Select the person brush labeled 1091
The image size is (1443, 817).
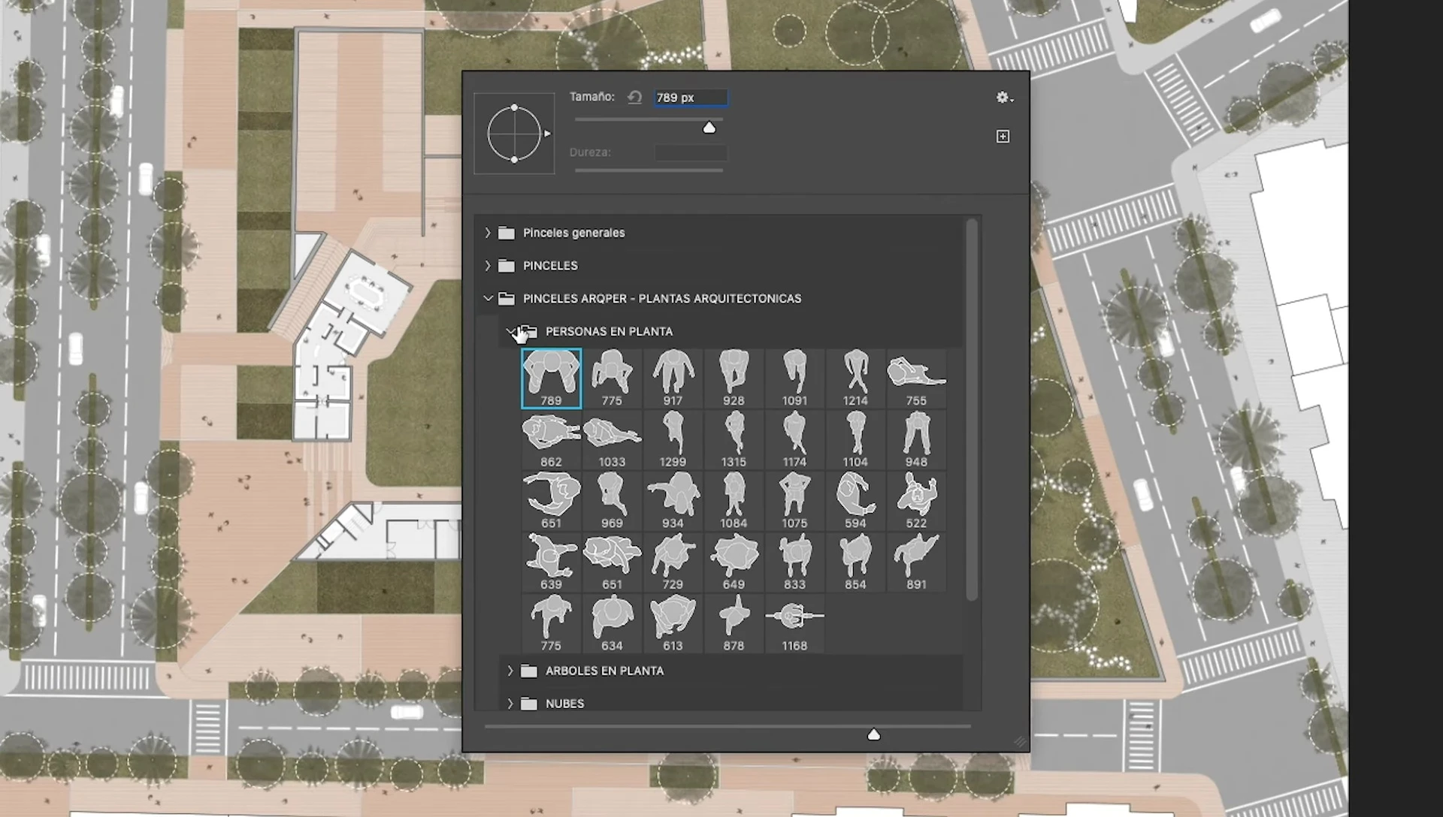(x=794, y=378)
